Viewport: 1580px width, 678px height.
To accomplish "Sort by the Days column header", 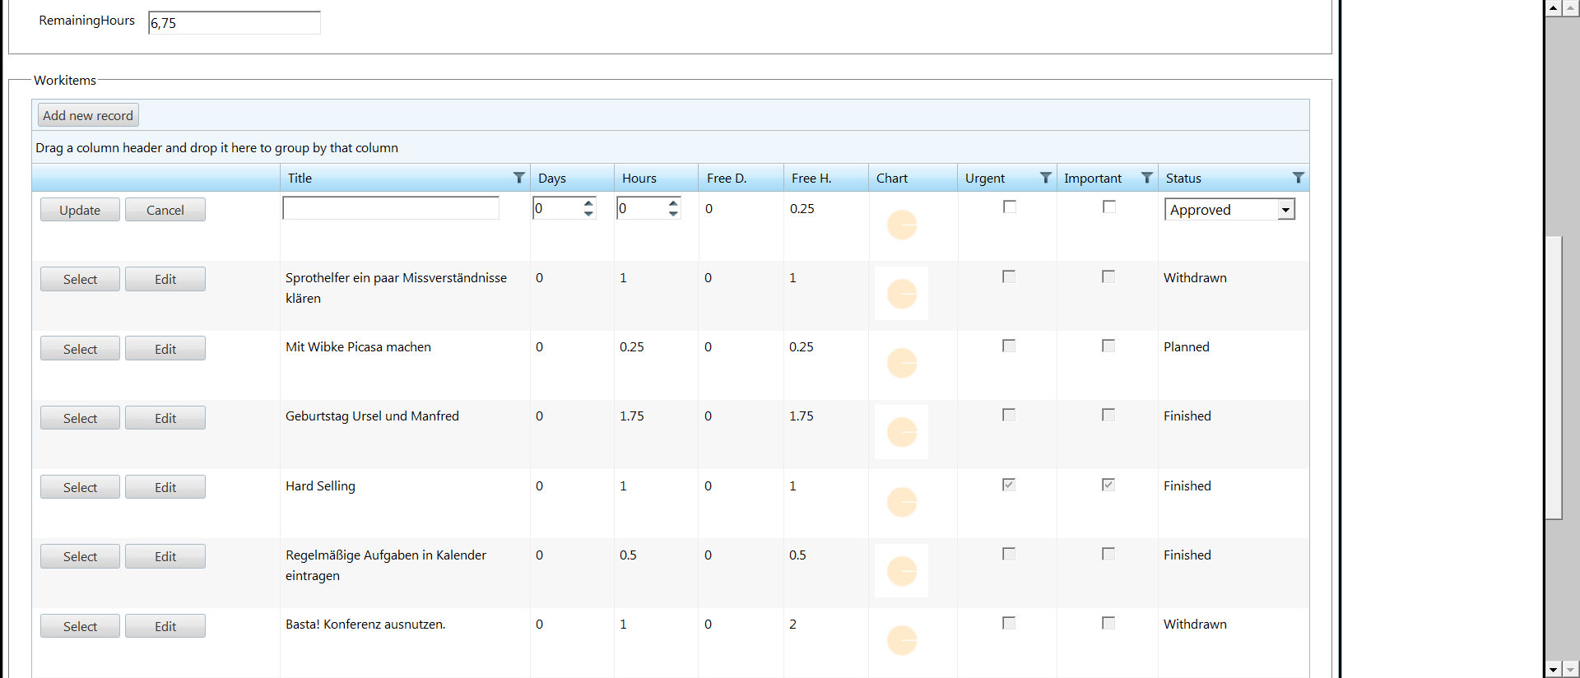I will click(x=551, y=178).
